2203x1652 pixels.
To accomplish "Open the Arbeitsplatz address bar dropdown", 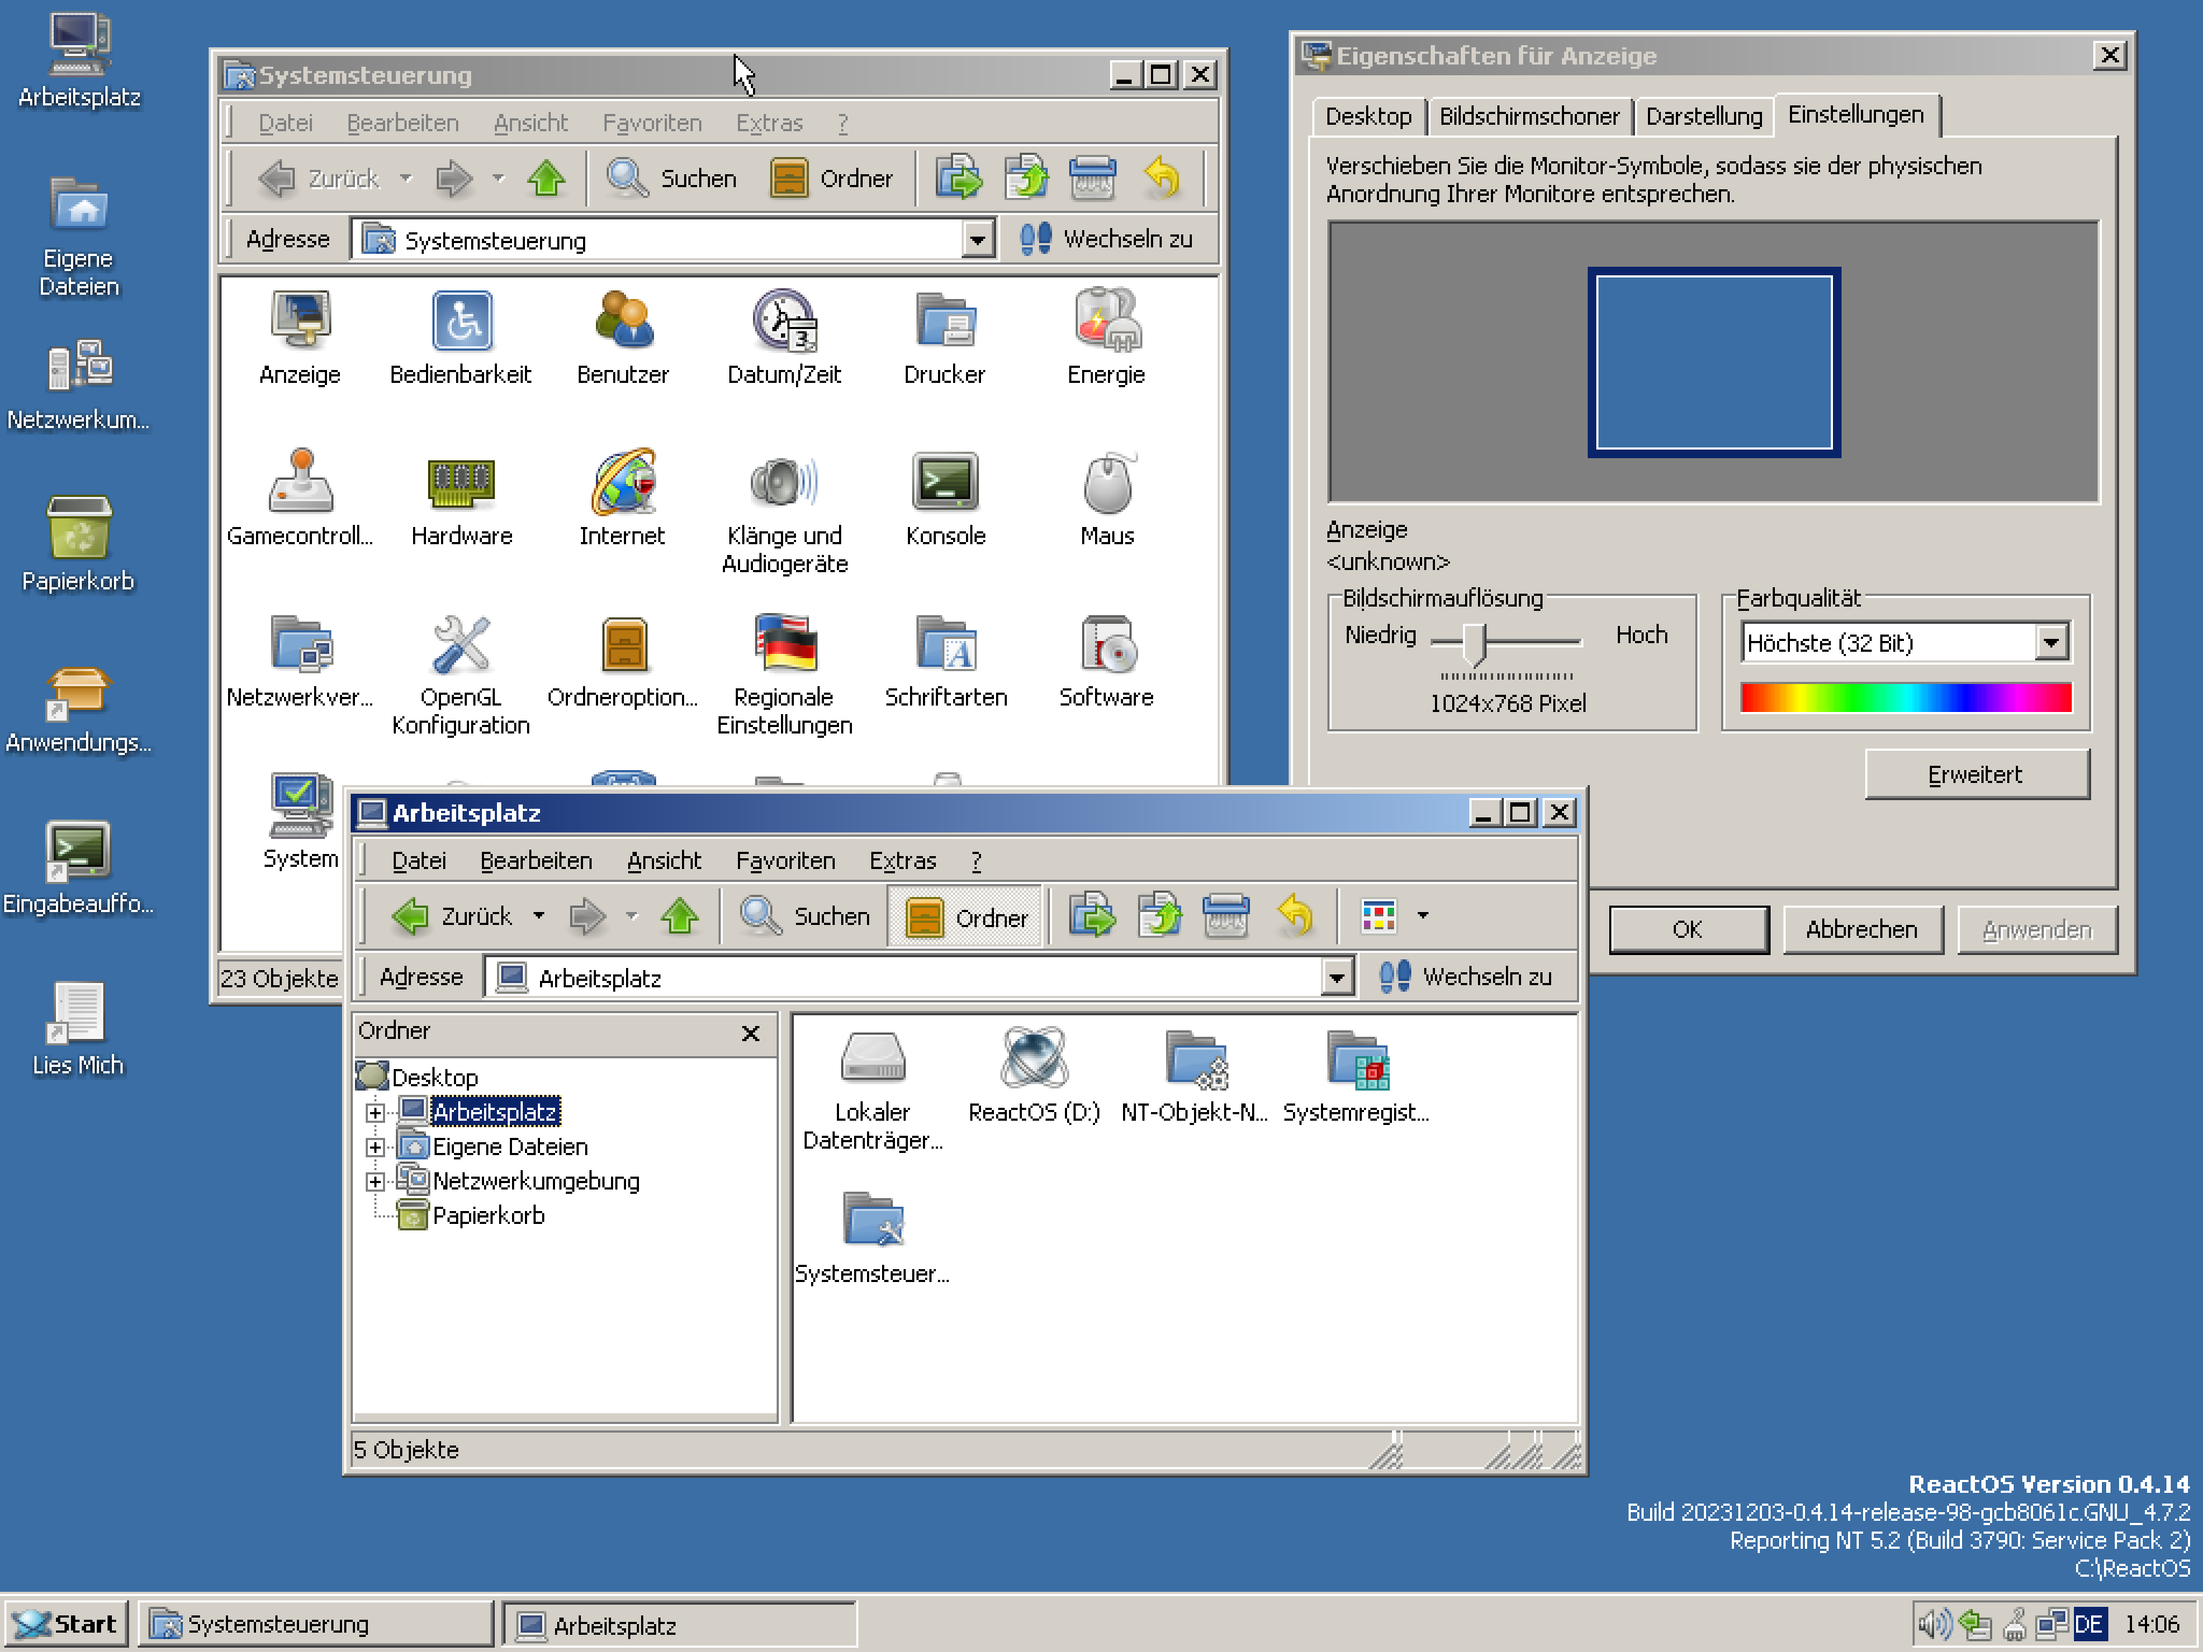I will pos(1337,978).
